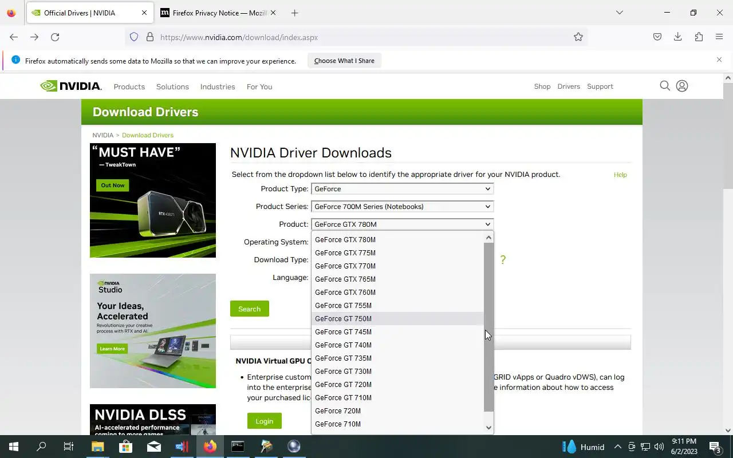
Task: Click the green Login button
Action: (x=264, y=421)
